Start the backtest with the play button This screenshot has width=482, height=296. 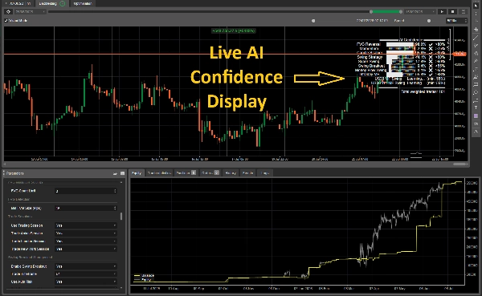pyautogui.click(x=442, y=12)
